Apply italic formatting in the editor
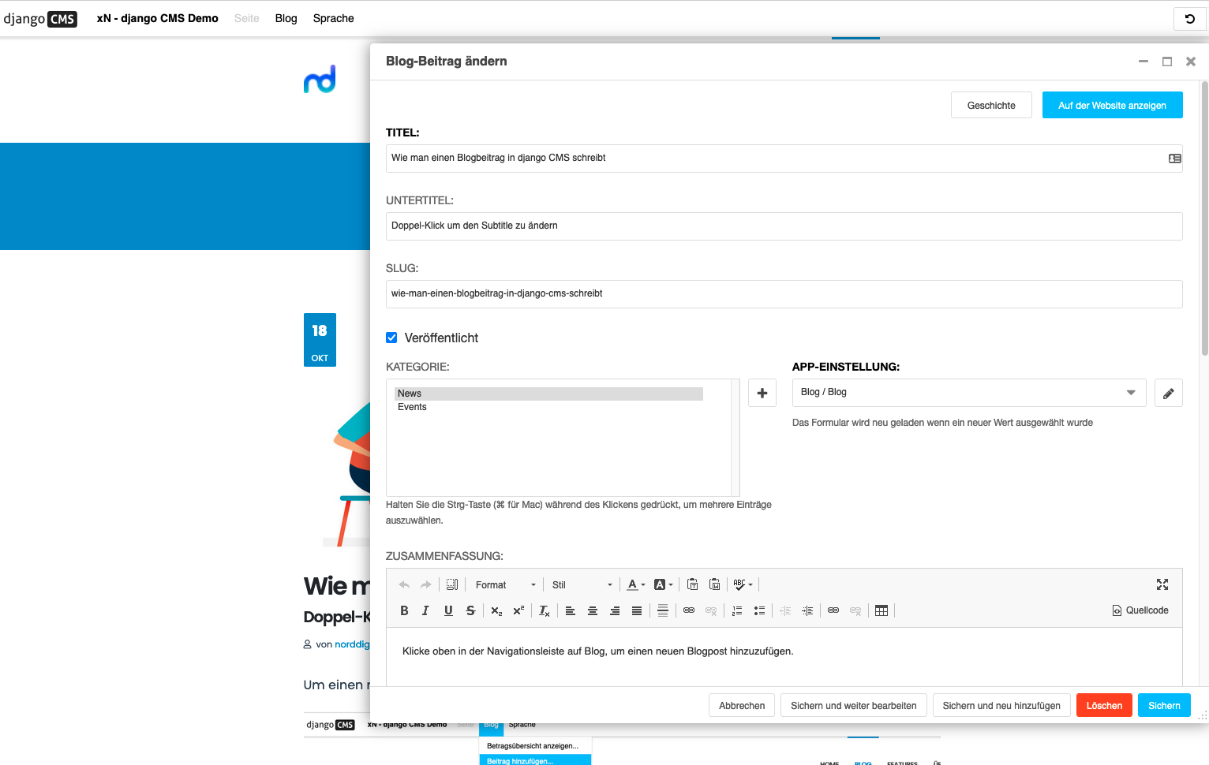 click(x=426, y=610)
